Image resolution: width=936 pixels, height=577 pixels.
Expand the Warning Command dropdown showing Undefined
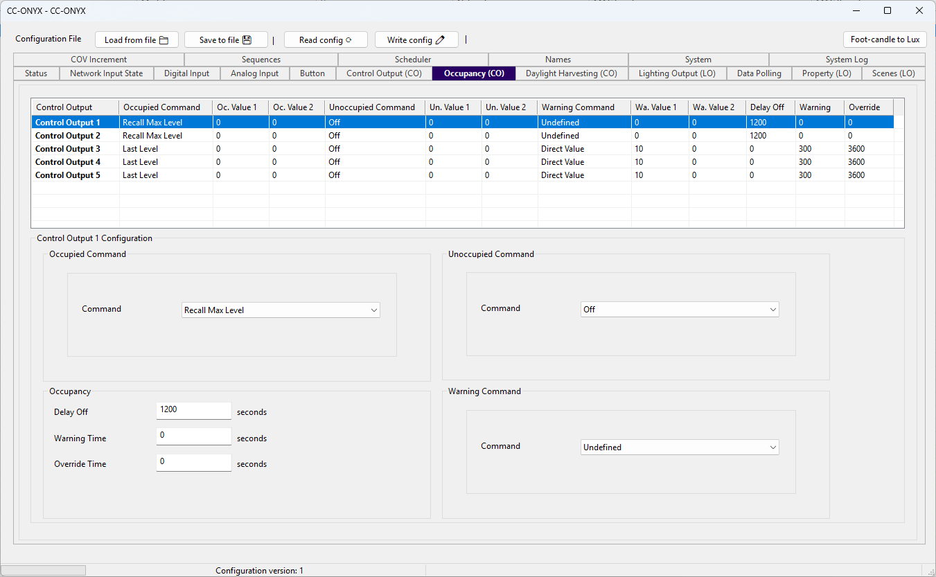click(x=680, y=447)
